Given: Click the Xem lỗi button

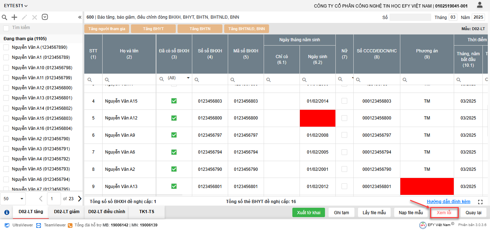Looking at the screenshot, I should click(x=443, y=212).
